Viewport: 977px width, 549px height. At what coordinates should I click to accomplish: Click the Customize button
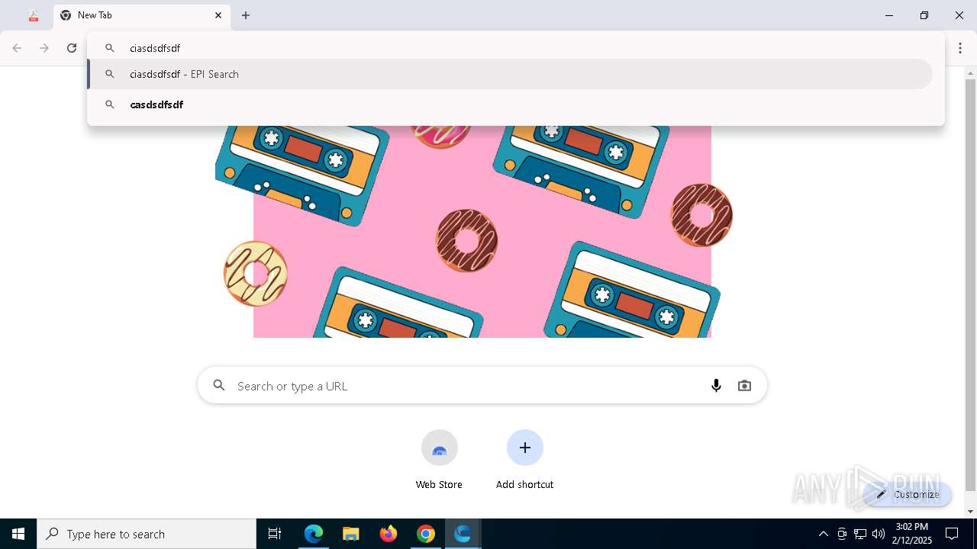pyautogui.click(x=908, y=494)
